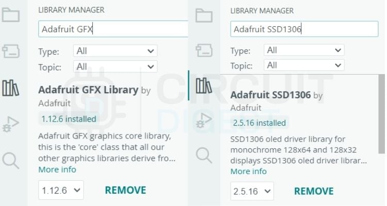The width and height of the screenshot is (387, 206).
Task: Click the 1.12.6 installed badge
Action: click(69, 119)
